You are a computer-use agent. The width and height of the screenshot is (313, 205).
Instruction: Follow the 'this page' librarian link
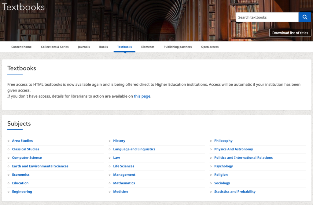(x=142, y=96)
